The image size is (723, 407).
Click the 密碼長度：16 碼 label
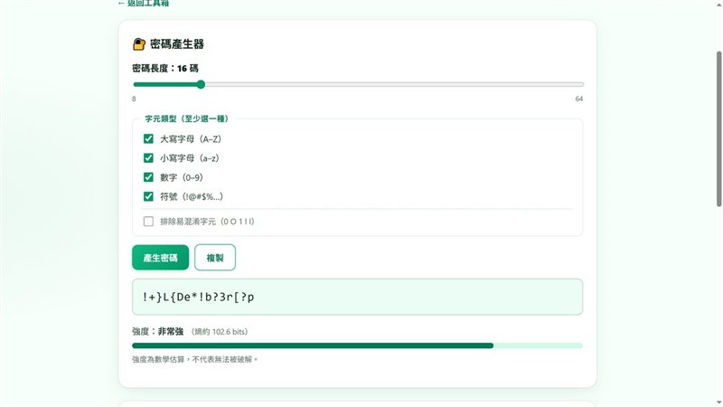pyautogui.click(x=165, y=69)
